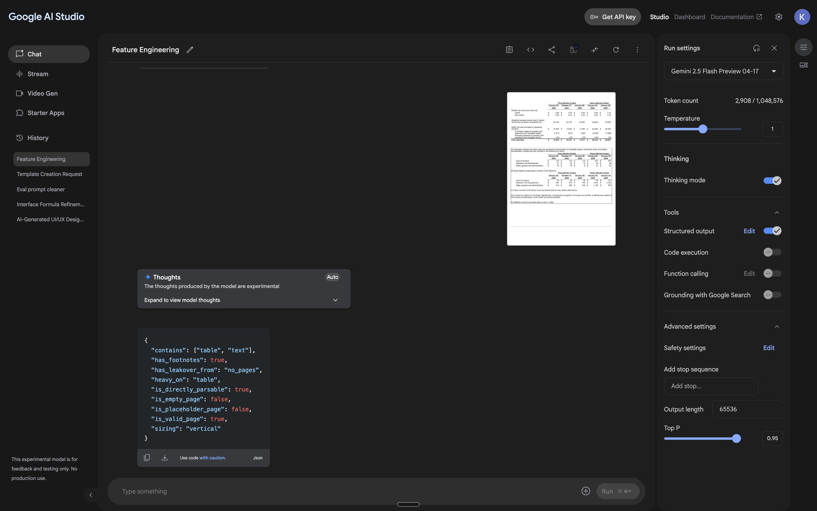Open the Studio tab

point(659,17)
